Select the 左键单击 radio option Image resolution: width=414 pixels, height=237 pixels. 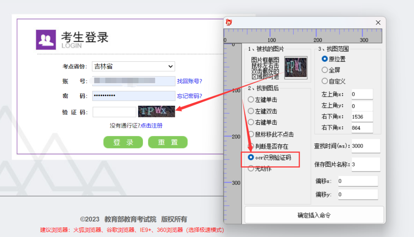(x=251, y=100)
